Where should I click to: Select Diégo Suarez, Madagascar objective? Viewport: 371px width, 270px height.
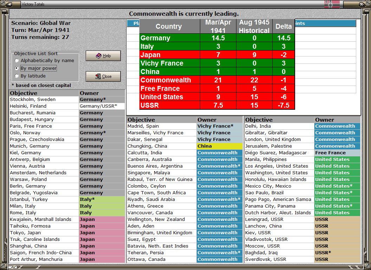point(279,153)
